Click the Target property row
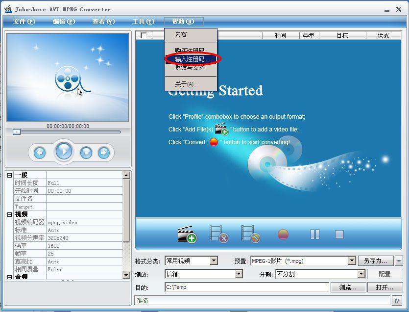Image resolution: width=409 pixels, height=312 pixels. pyautogui.click(x=68, y=207)
